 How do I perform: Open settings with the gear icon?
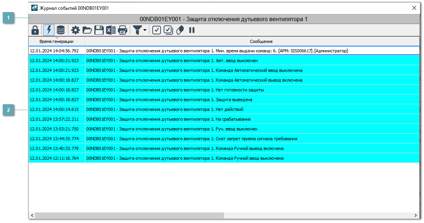(75, 30)
